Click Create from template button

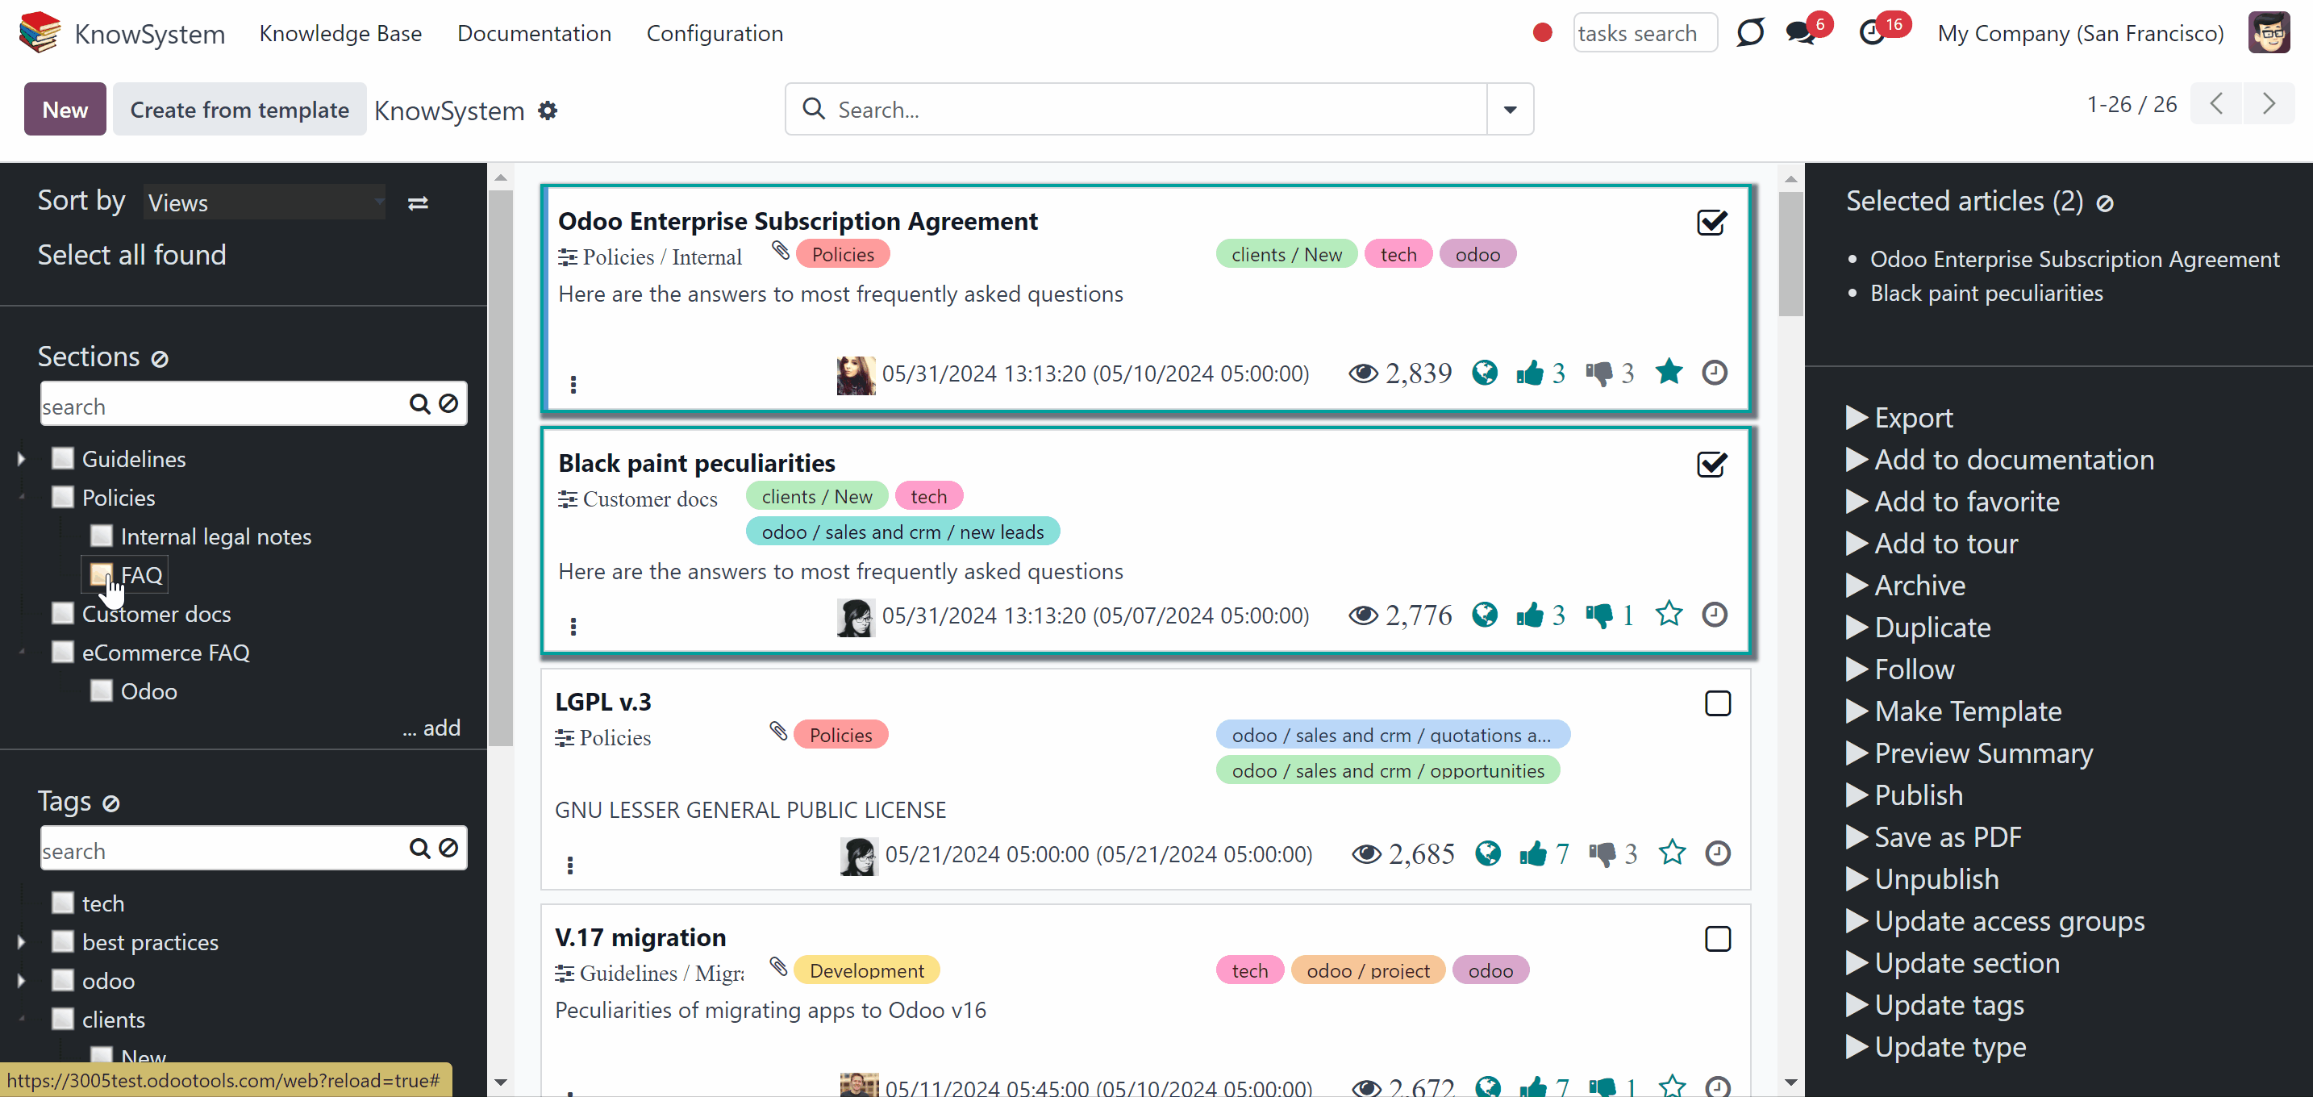(240, 110)
